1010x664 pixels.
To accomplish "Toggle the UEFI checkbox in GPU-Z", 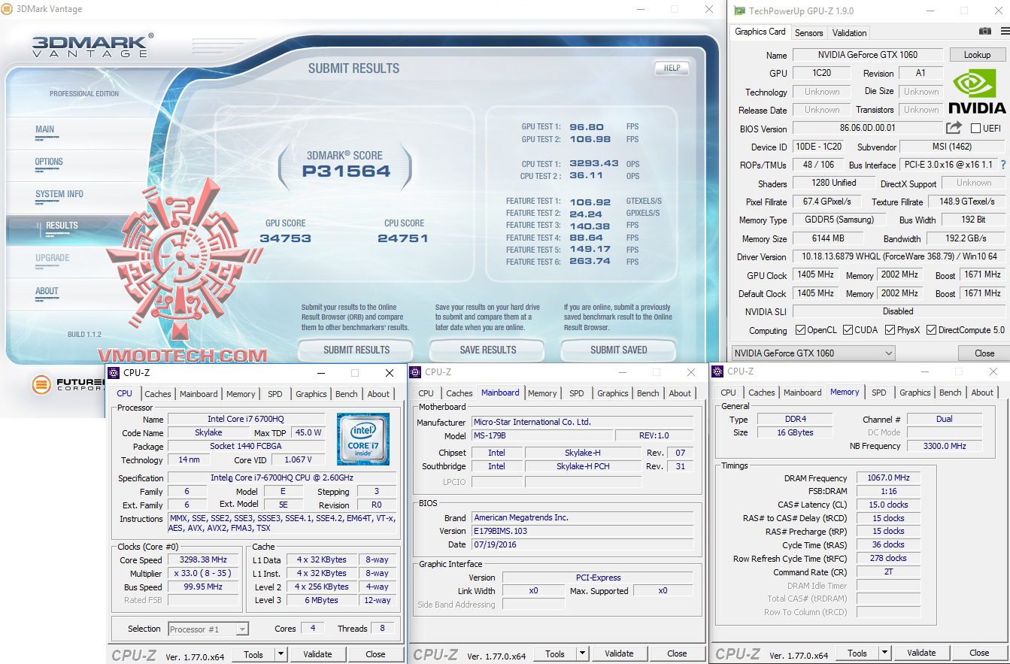I will pyautogui.click(x=975, y=129).
